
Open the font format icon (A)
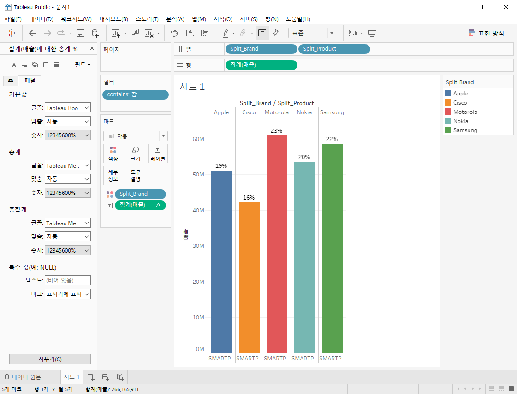point(14,65)
